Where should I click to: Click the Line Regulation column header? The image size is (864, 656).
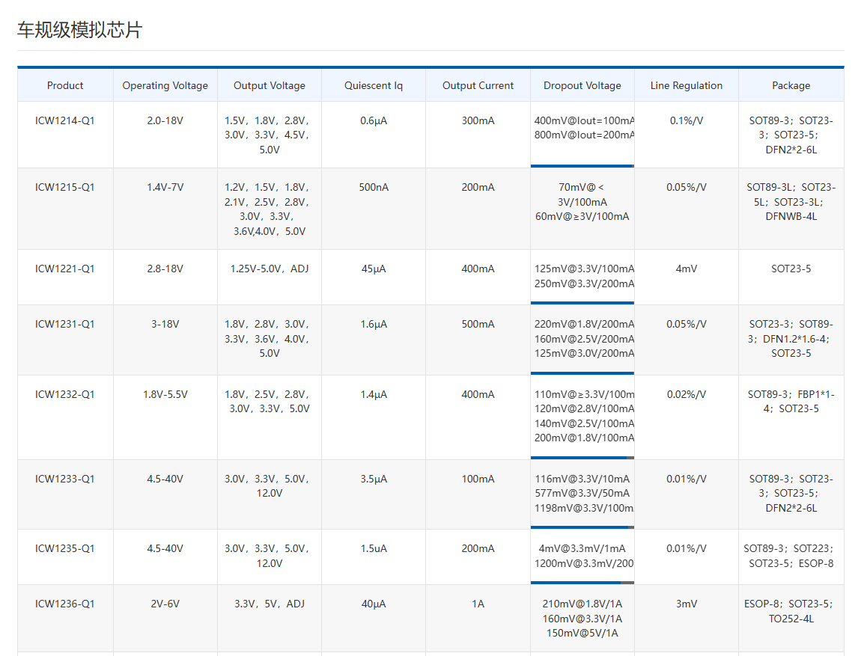(686, 85)
